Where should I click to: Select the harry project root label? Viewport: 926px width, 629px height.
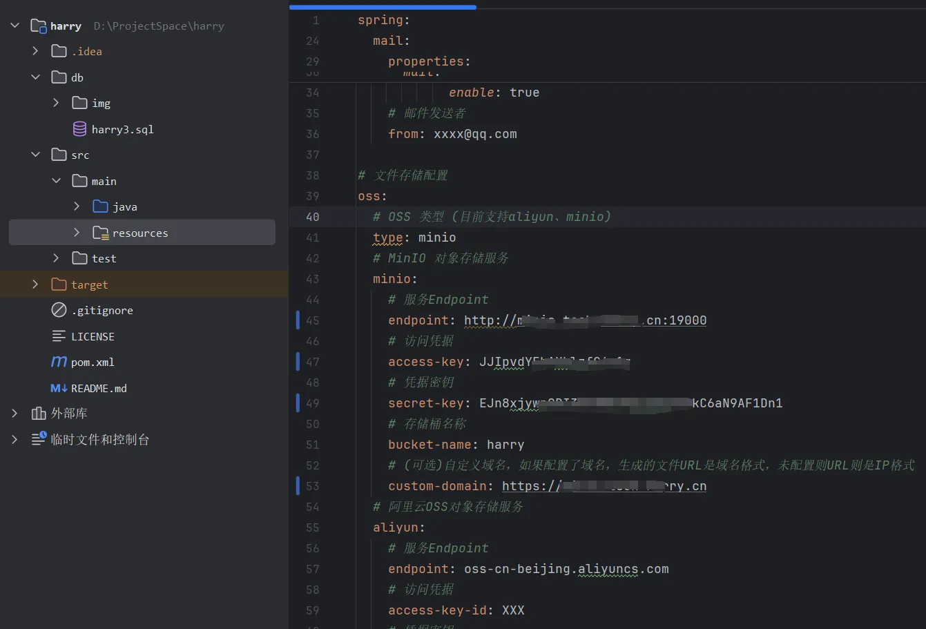[66, 26]
